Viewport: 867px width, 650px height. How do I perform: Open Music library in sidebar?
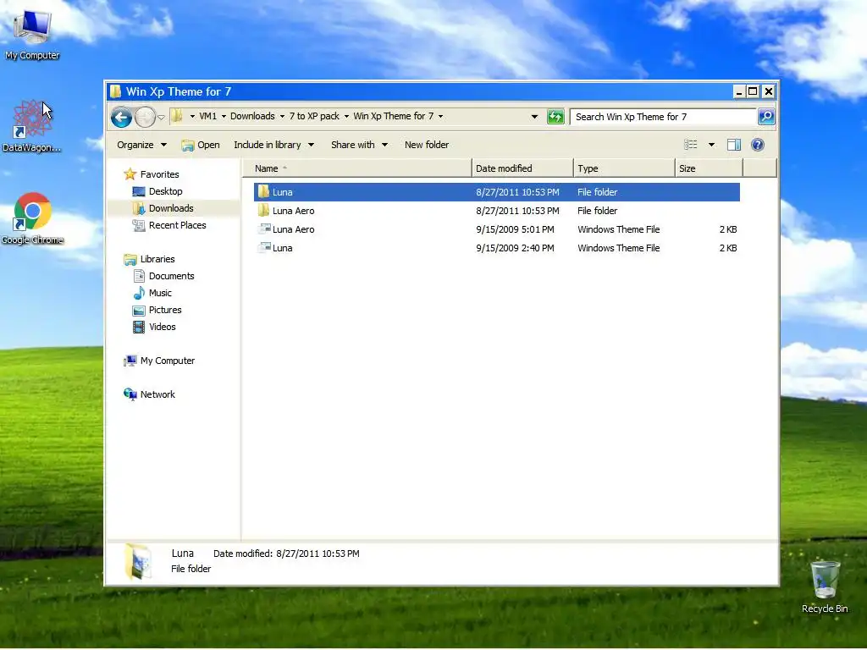160,293
